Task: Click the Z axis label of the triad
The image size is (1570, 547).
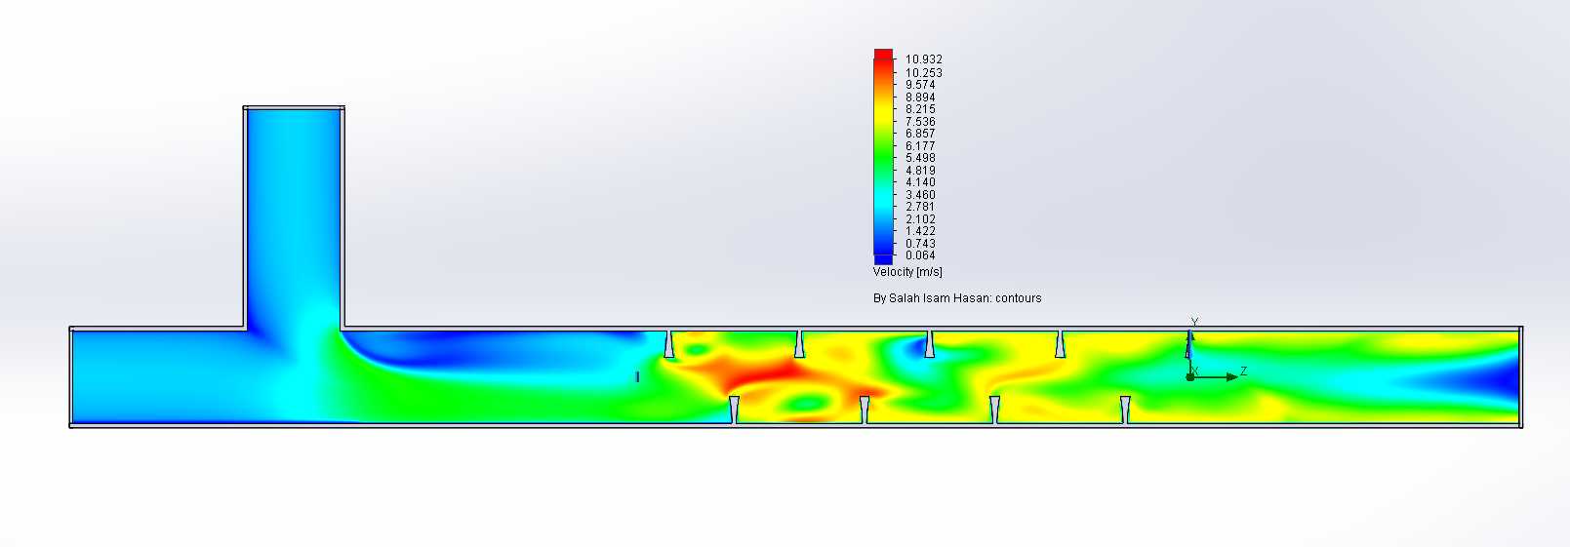Action: (x=1243, y=371)
